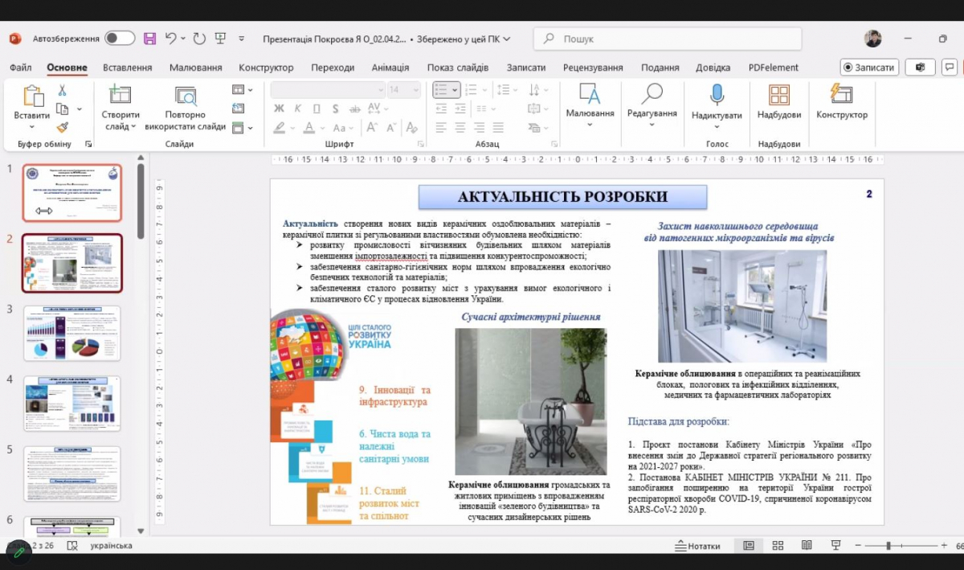Select slide 3 thumbnail in panel
Image resolution: width=964 pixels, height=570 pixels.
coord(72,333)
